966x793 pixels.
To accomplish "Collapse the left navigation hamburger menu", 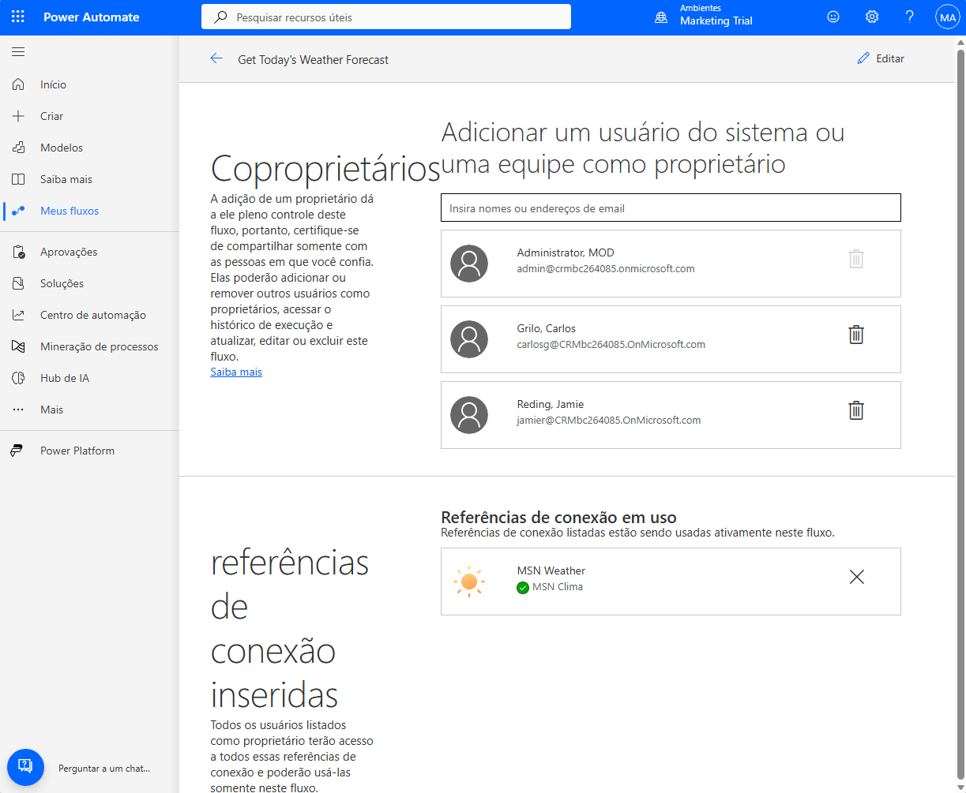I will pos(18,52).
